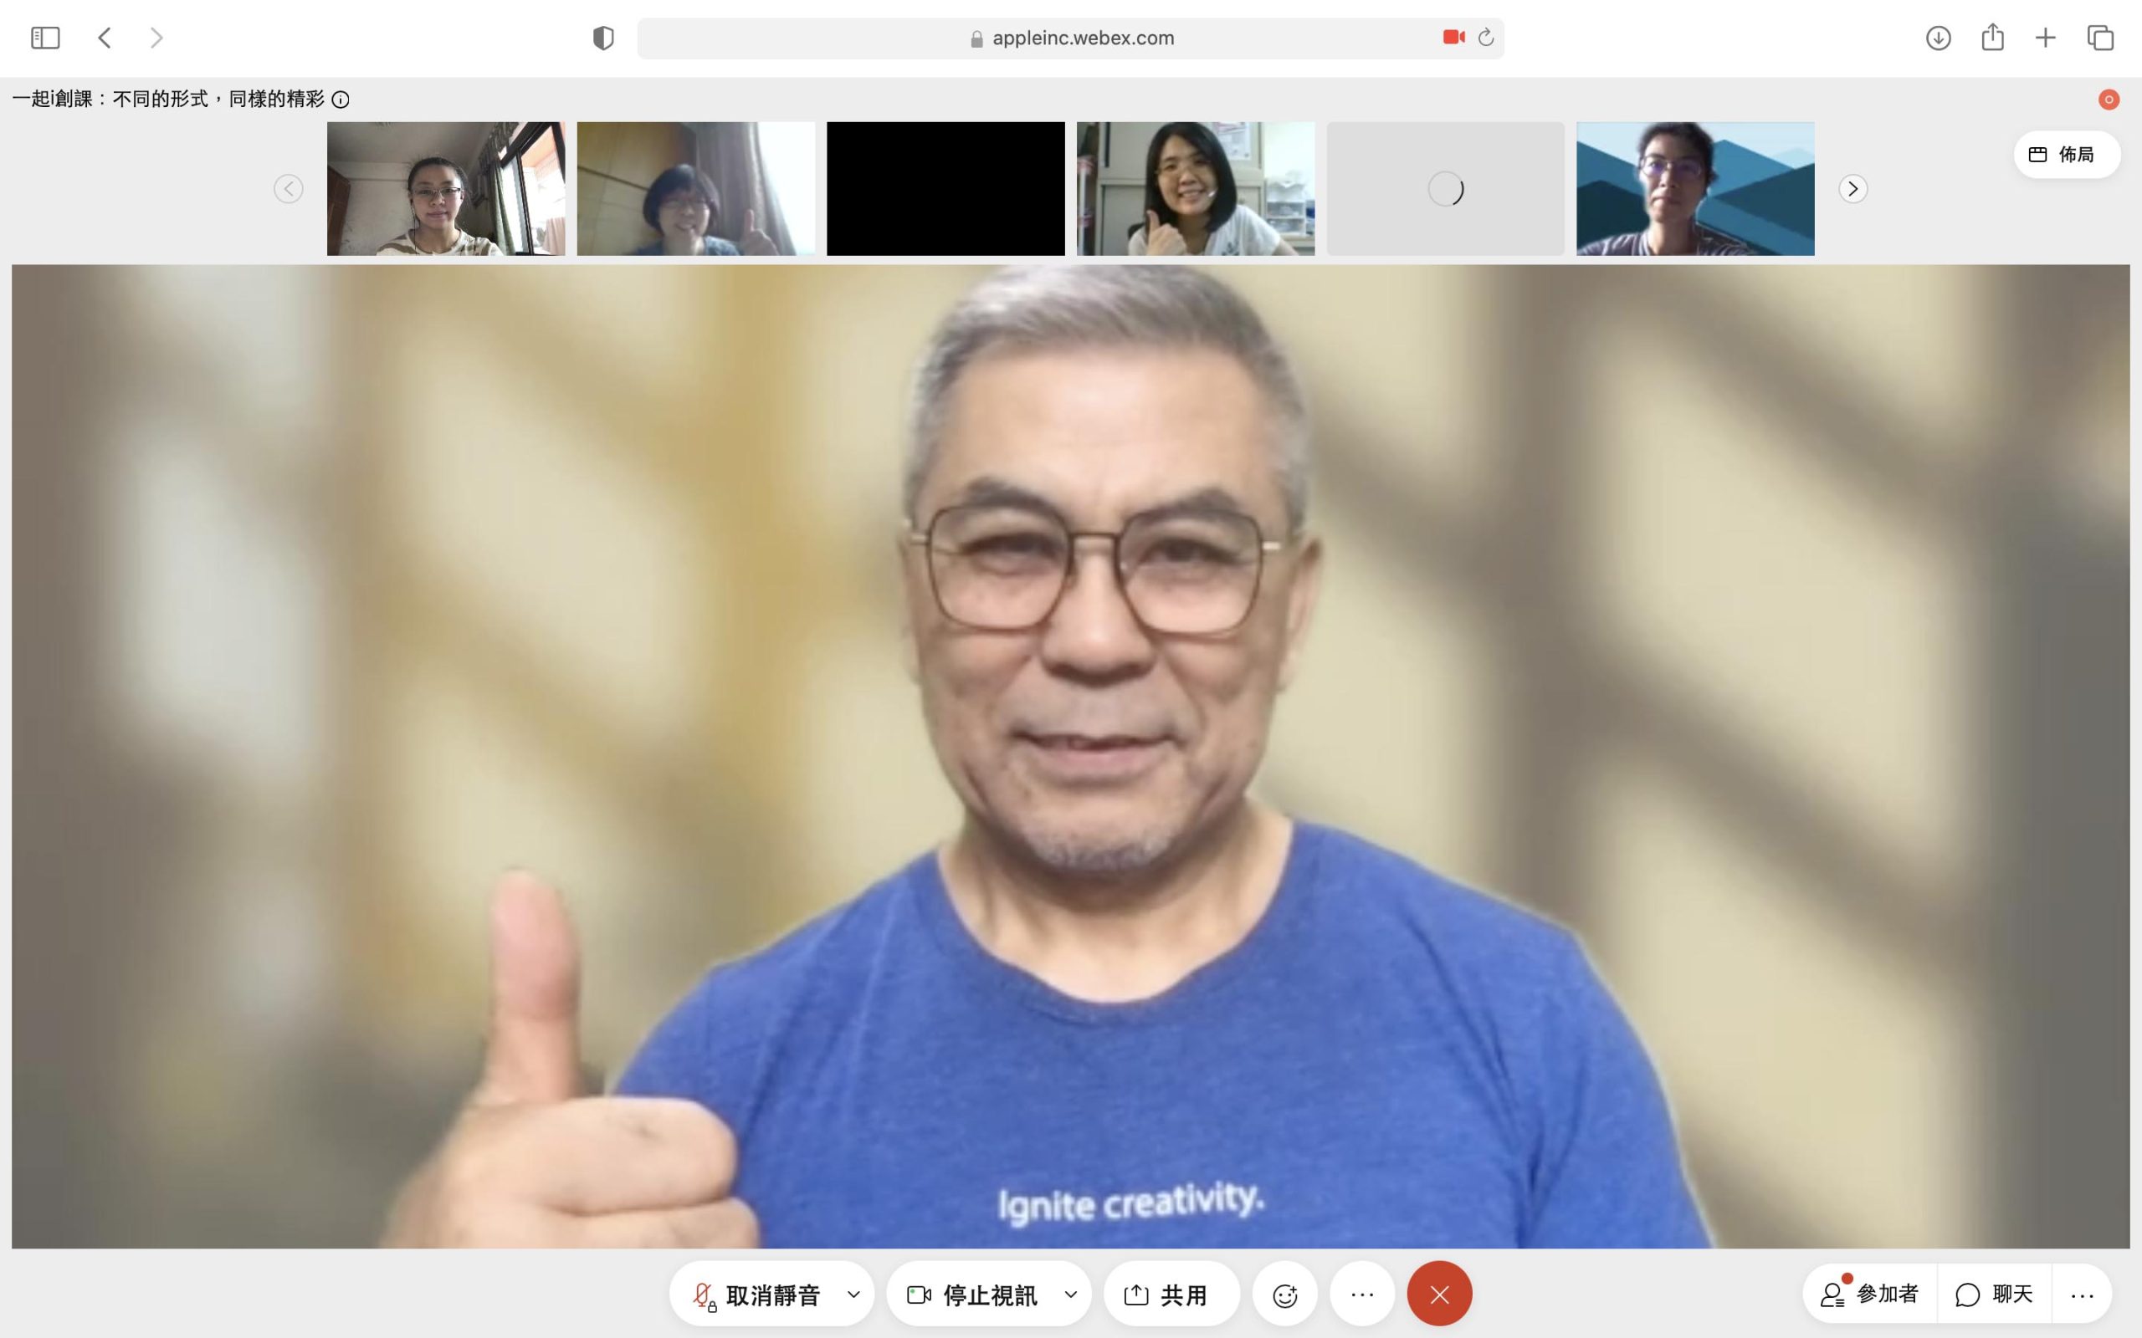
Task: Open the 聊天 chat panel
Action: (x=1995, y=1294)
